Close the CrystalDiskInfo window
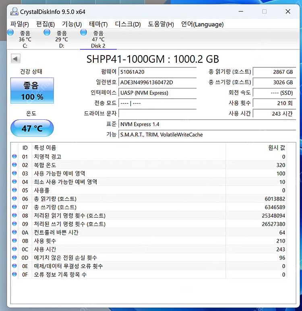Image resolution: width=302 pixels, height=311 pixels. [x=288, y=12]
